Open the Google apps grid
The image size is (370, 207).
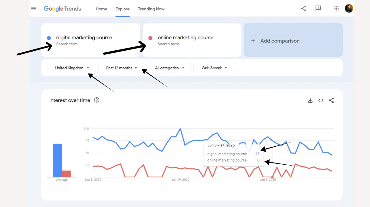336,8
